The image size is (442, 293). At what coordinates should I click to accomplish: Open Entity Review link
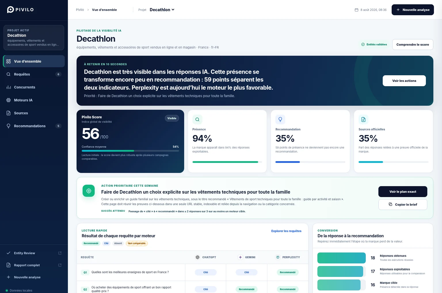click(34, 253)
